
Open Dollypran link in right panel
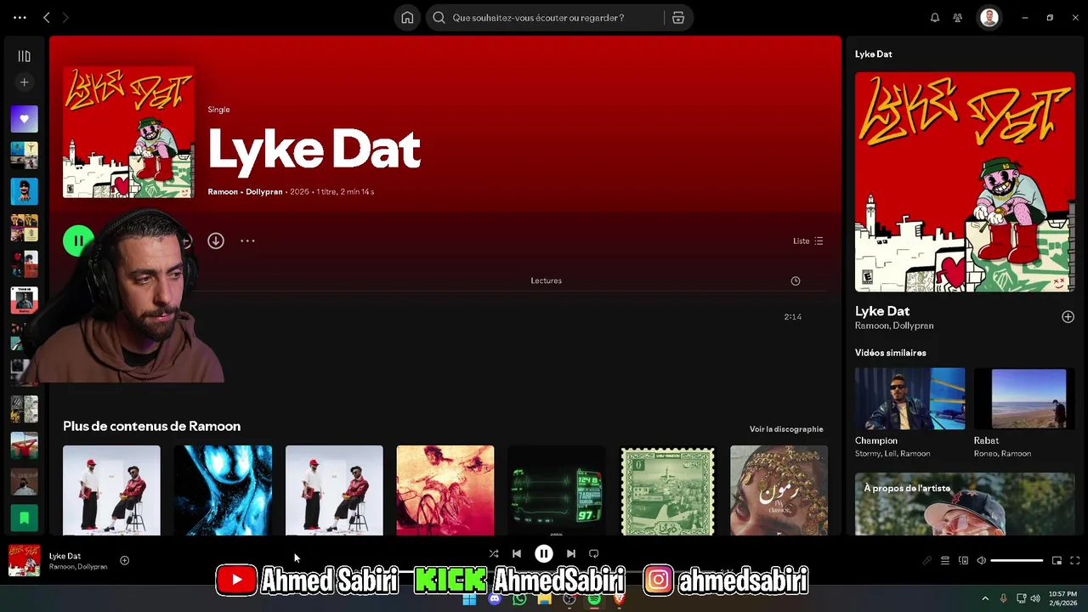click(x=914, y=326)
